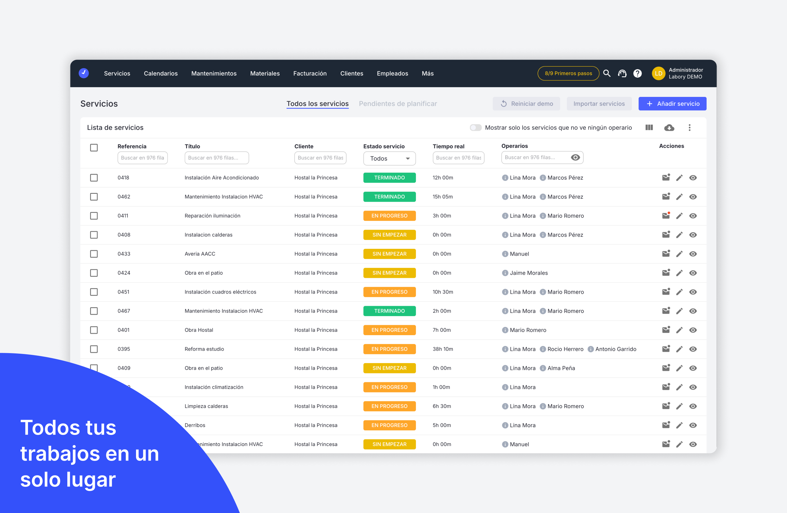Image resolution: width=787 pixels, height=513 pixels.
Task: Tick the select-all checkbox in header
Action: pos(94,148)
